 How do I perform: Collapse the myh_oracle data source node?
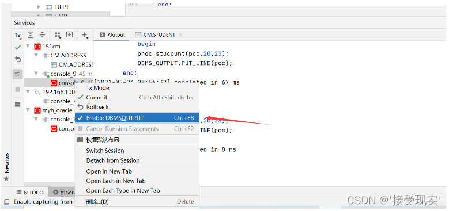click(28, 110)
